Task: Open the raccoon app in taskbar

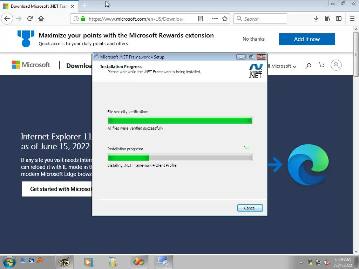Action: (64, 262)
